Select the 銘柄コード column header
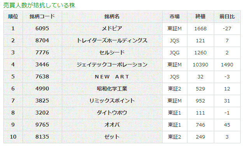Viewport: 243px width, 146px height. click(42, 16)
